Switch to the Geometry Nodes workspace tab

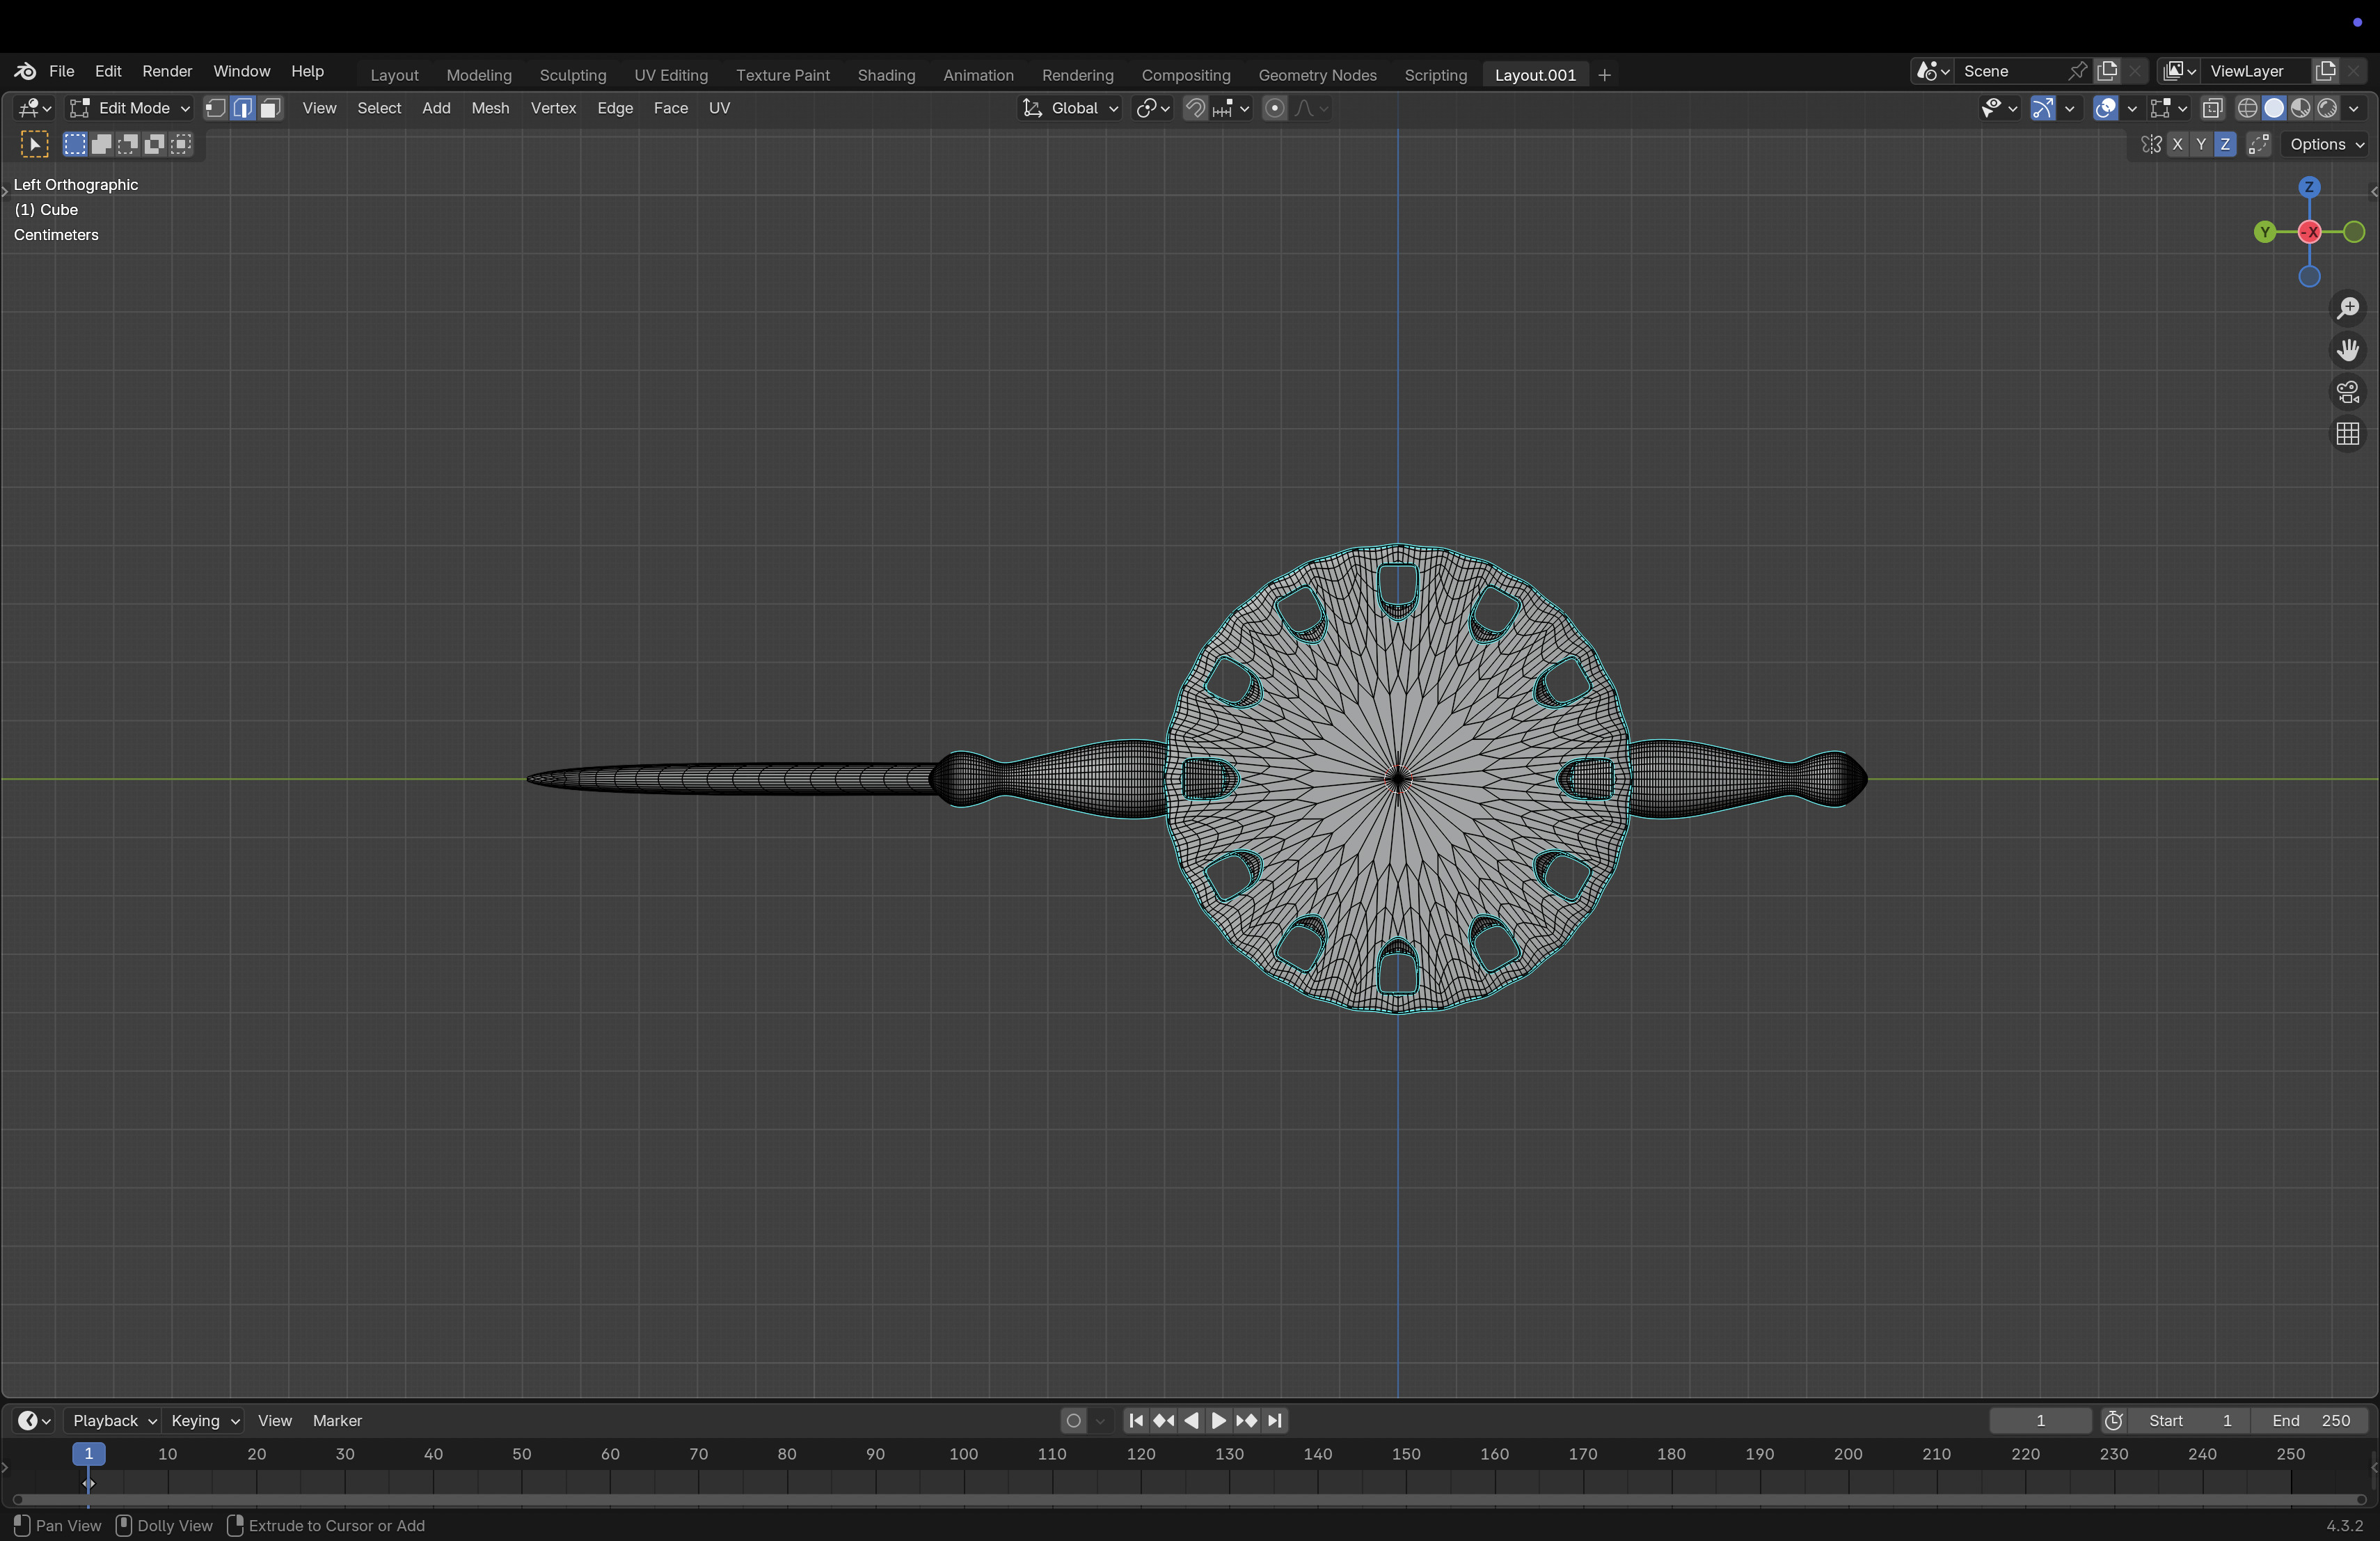coord(1317,75)
